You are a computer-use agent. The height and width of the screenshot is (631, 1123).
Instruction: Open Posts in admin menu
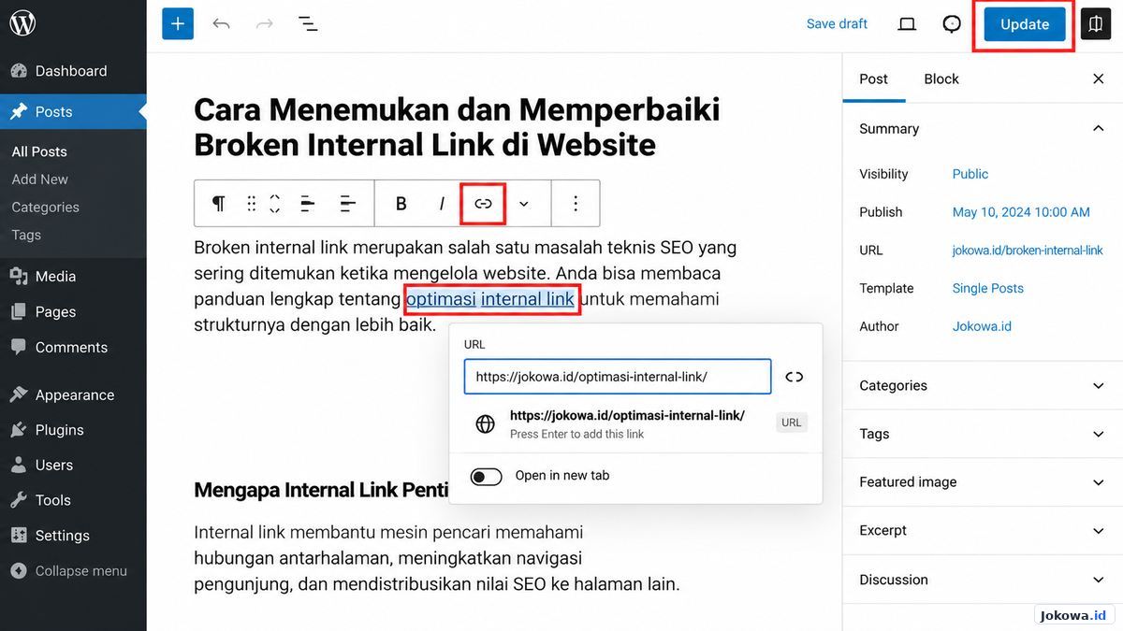pos(73,111)
